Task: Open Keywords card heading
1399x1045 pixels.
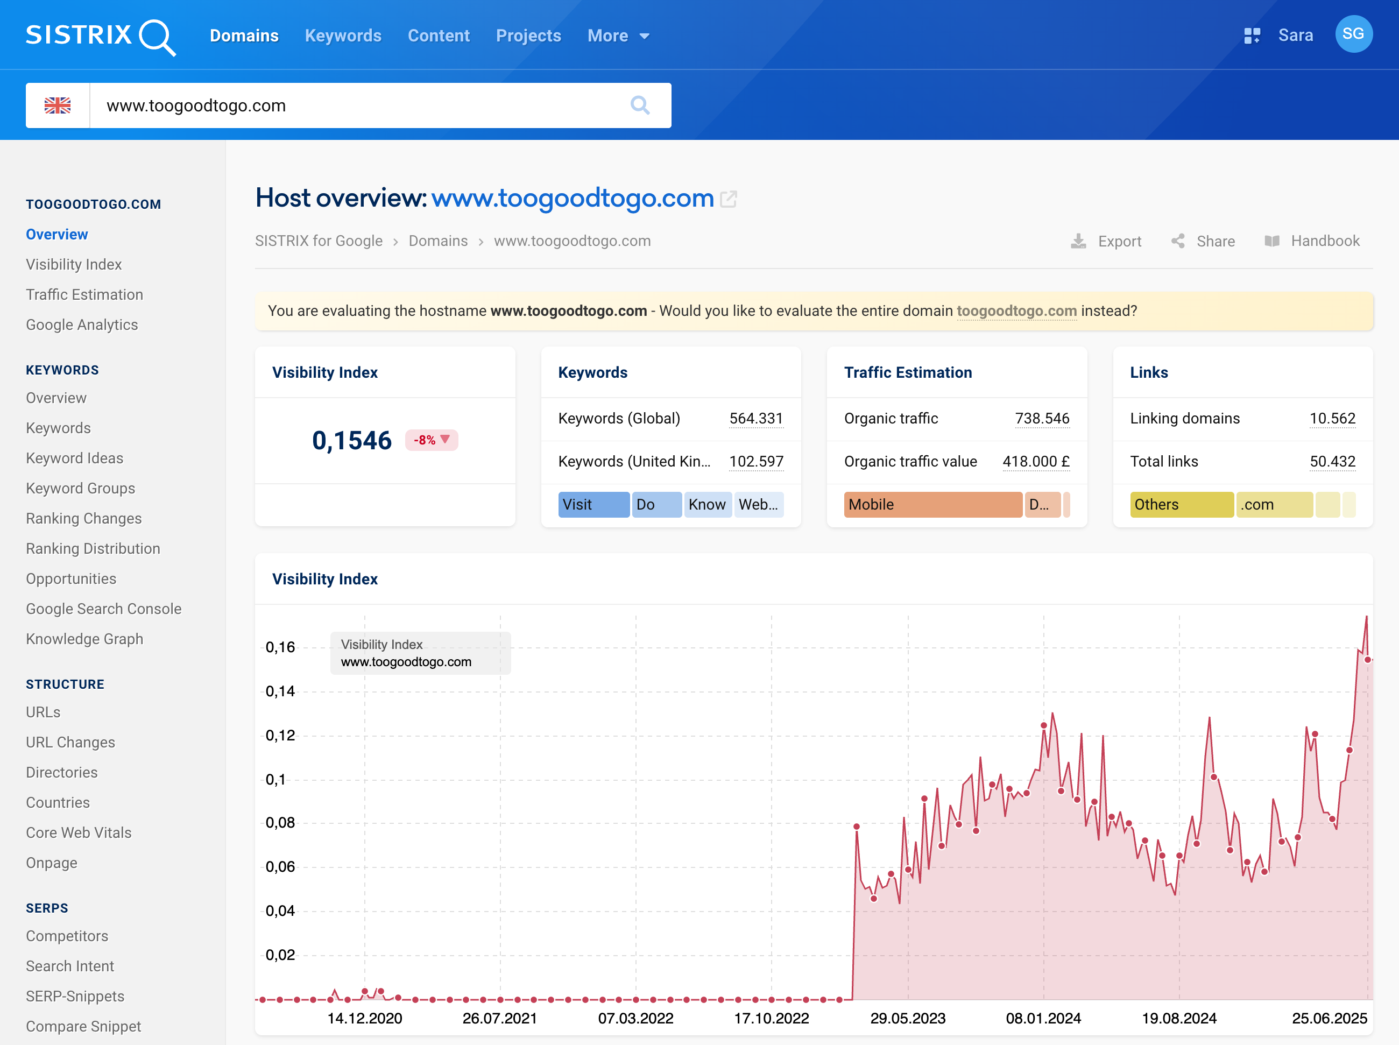Action: [x=592, y=372]
